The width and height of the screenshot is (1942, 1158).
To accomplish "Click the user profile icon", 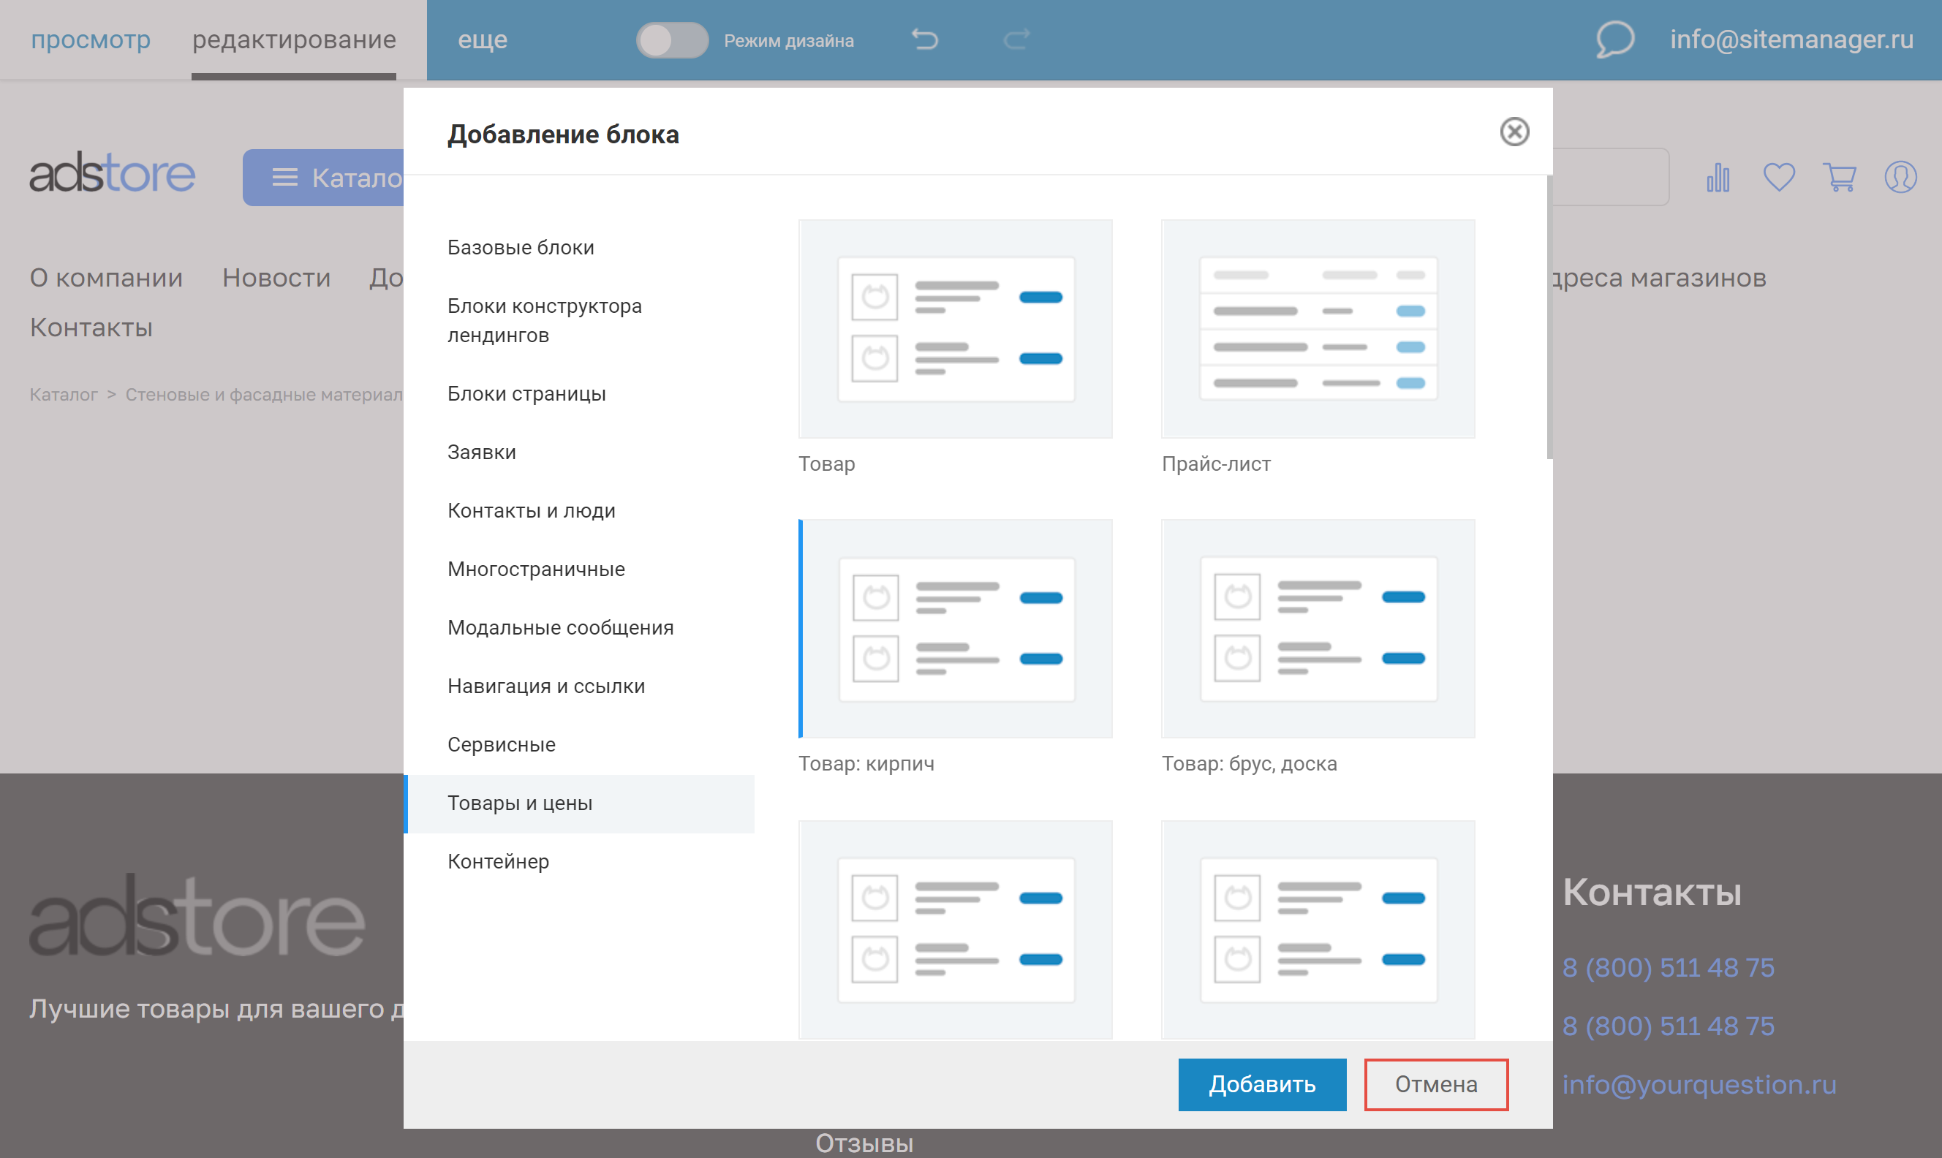I will coord(1900,178).
